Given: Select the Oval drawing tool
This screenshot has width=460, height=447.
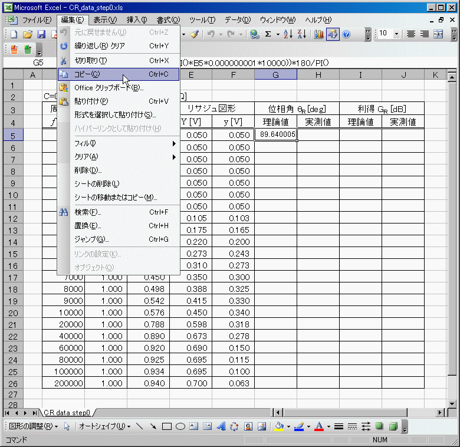Looking at the screenshot, I should [x=180, y=426].
